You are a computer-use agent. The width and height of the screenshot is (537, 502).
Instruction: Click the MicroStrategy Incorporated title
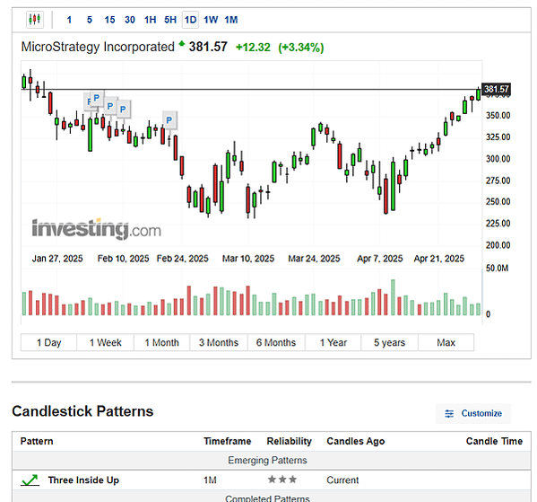click(x=98, y=47)
